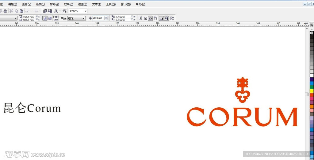Click vertical scrollbar up arrow

[x=307, y=28]
